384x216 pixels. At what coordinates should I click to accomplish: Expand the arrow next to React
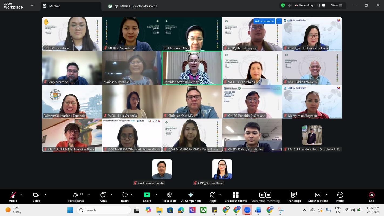point(132,195)
